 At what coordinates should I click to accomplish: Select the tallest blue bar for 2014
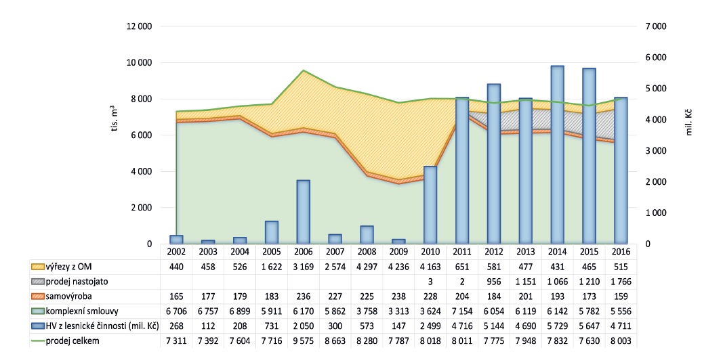coord(557,154)
